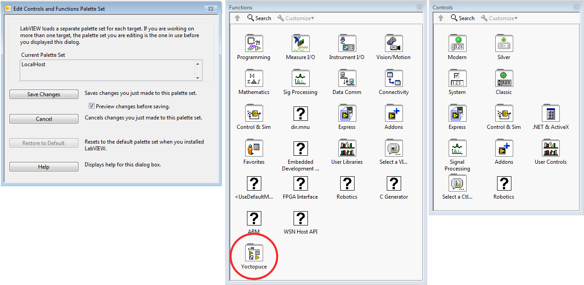This screenshot has height=285, width=584.
Task: Open the Modern controls palette
Action: tap(457, 44)
